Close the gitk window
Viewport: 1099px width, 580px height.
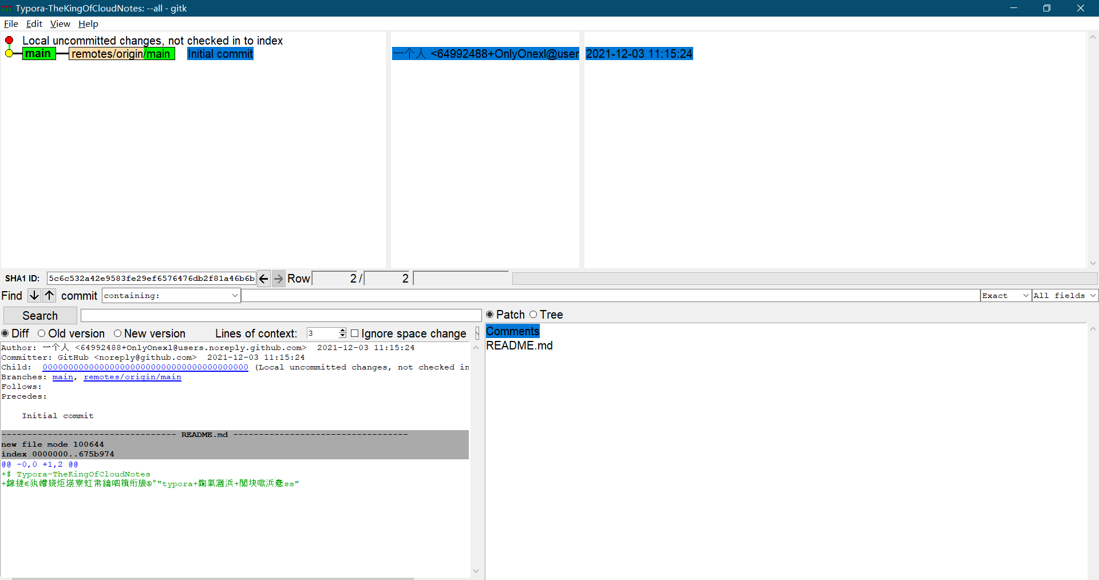click(x=1081, y=8)
